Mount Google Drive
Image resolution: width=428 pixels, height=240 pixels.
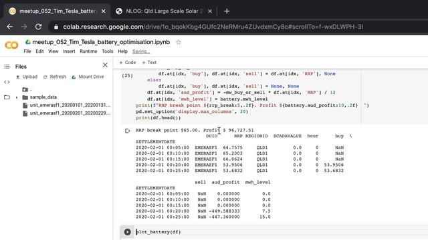(88, 77)
